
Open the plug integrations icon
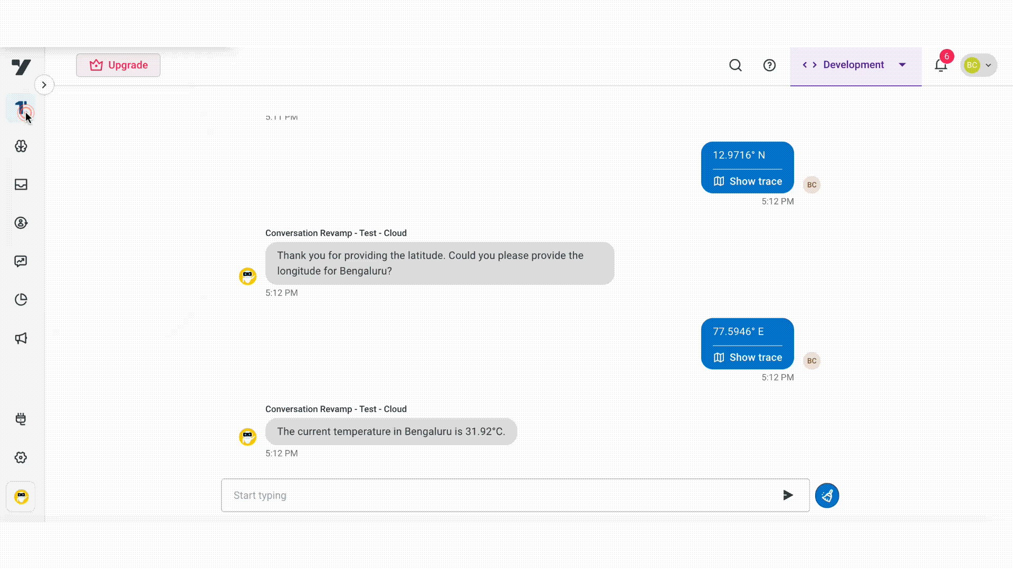[21, 419]
